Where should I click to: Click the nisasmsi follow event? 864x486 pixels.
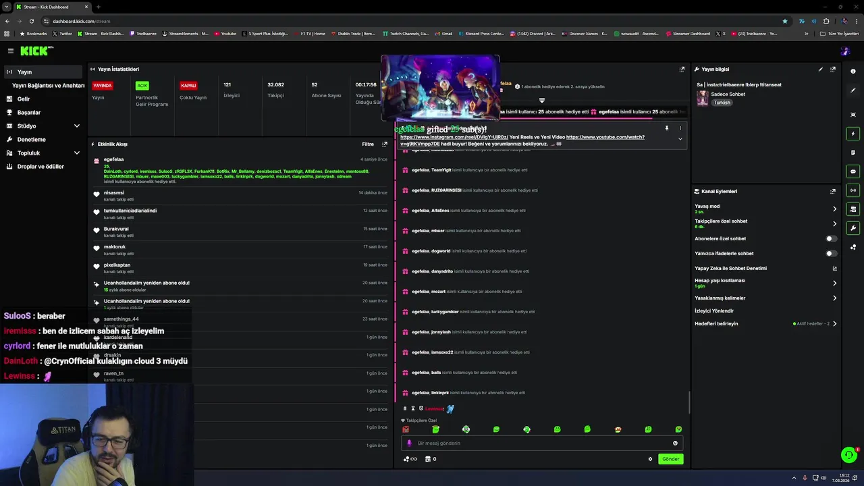[x=240, y=196]
